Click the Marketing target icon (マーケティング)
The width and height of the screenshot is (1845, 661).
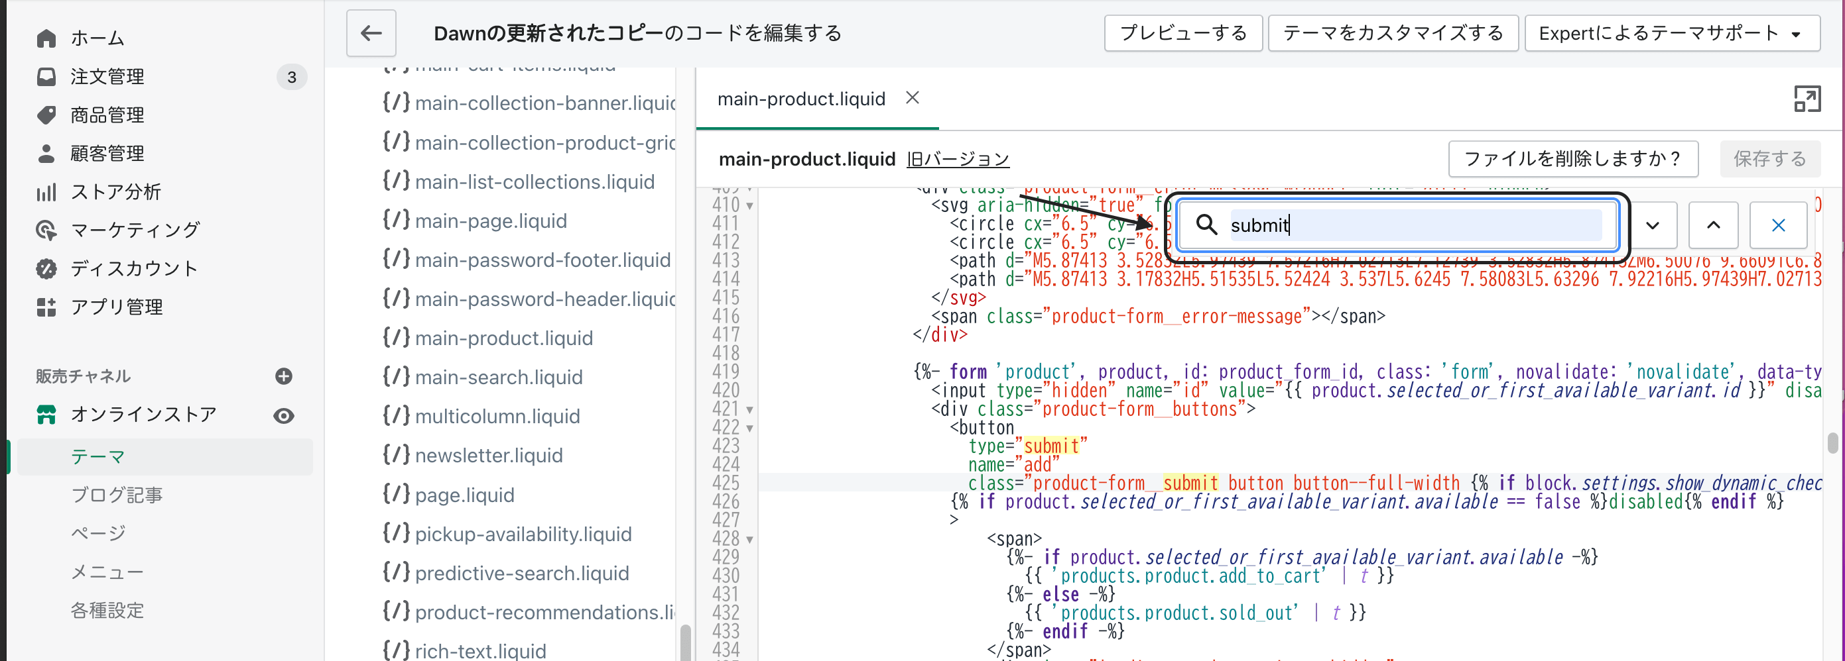click(x=46, y=230)
